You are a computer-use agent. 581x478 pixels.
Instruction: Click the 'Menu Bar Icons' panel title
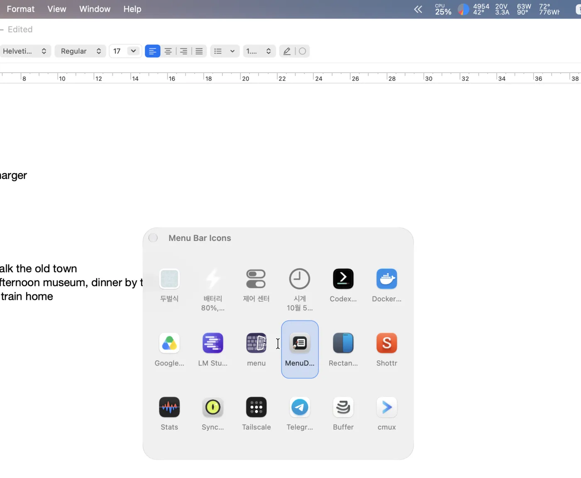[200, 238]
